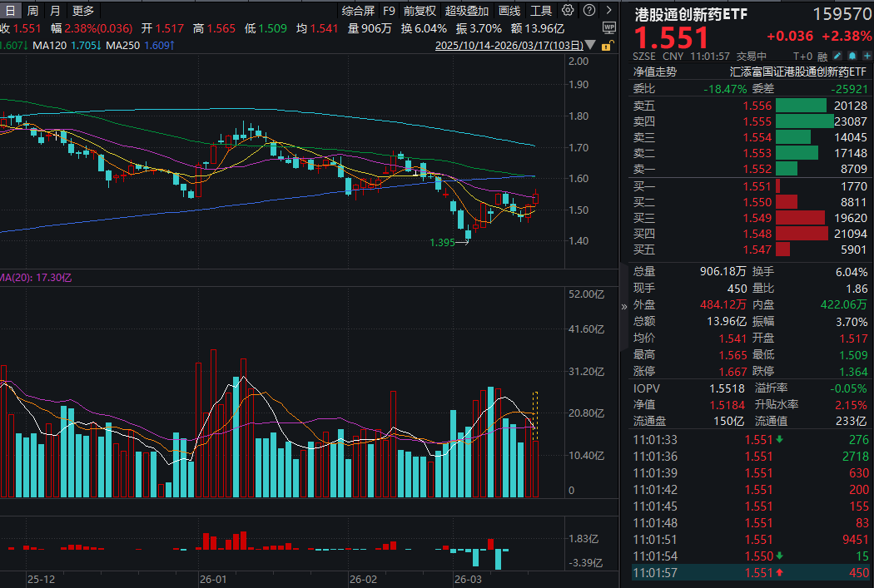874x588 pixels.
Task: Collapse the right quote panel arrow
Action: [624, 306]
